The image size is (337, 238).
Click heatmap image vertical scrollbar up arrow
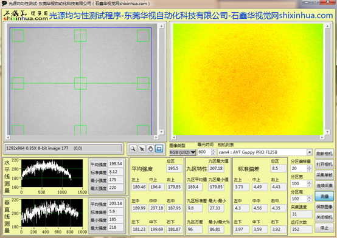[327, 26]
